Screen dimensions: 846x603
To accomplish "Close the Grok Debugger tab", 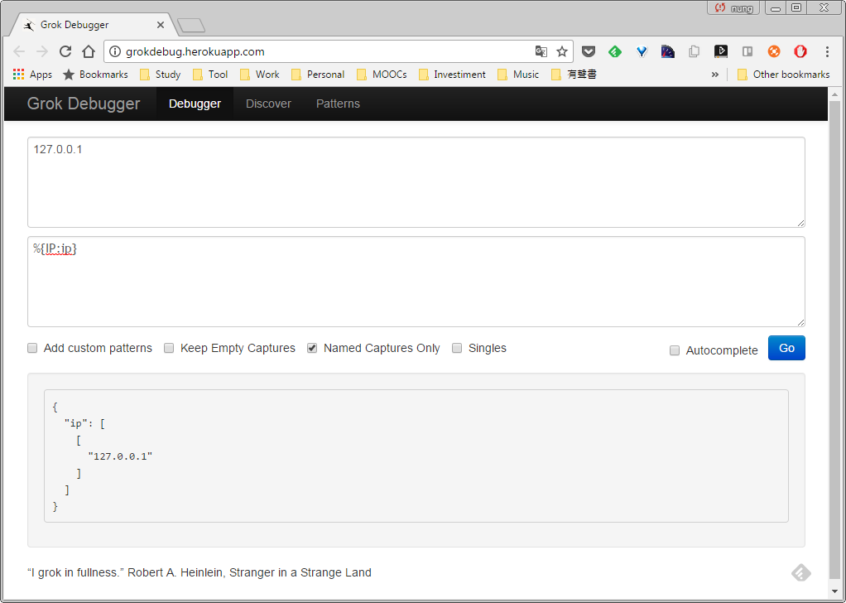I will (x=161, y=25).
